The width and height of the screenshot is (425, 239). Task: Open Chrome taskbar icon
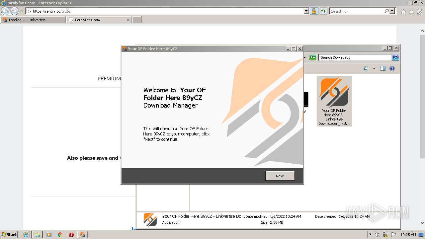(x=60, y=235)
